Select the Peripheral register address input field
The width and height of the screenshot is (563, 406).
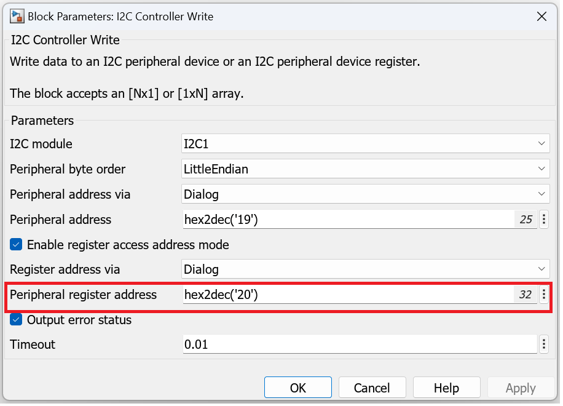pyautogui.click(x=344, y=294)
